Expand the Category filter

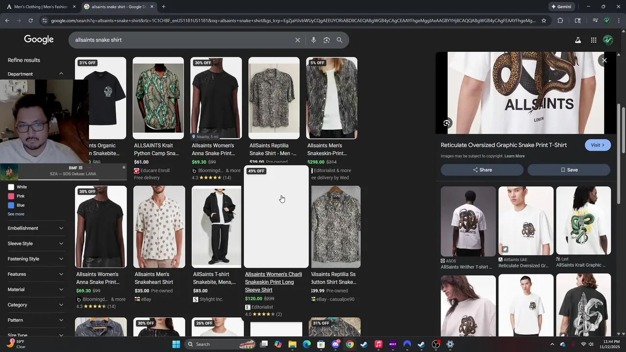pos(35,305)
